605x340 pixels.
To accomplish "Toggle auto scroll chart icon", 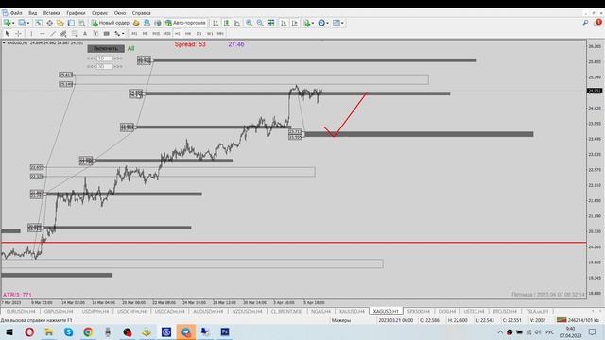I will tap(284, 23).
